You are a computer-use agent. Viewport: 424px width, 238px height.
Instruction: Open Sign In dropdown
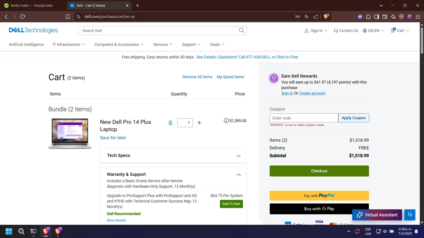[x=316, y=30]
